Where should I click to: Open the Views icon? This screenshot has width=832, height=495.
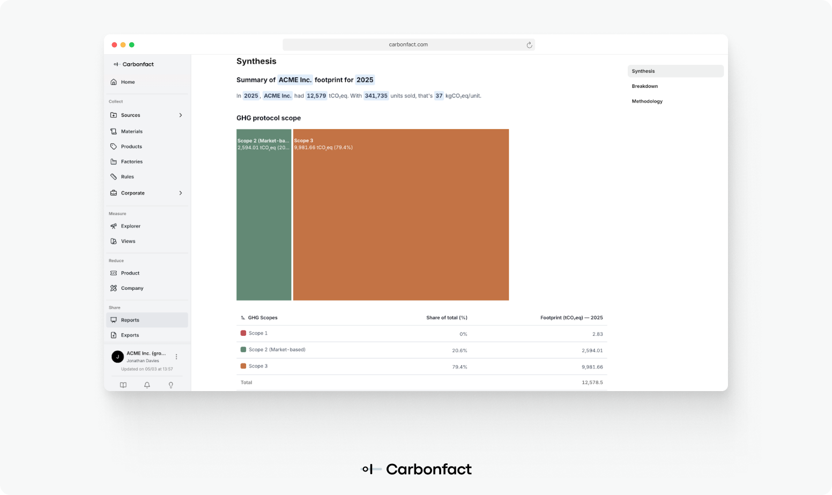(x=114, y=241)
